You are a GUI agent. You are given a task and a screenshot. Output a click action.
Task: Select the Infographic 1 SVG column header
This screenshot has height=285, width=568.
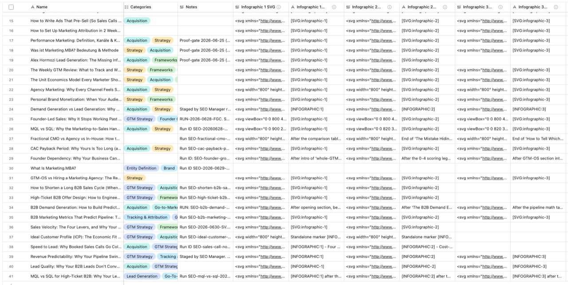coord(261,7)
